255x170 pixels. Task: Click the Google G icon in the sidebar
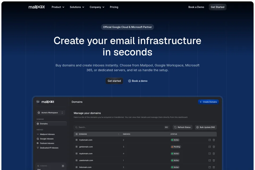[38, 139]
